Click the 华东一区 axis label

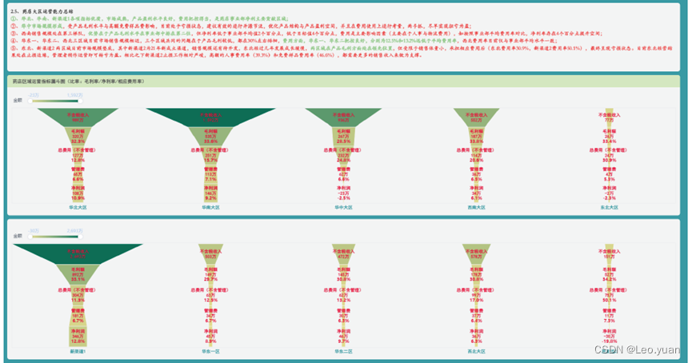pyautogui.click(x=210, y=352)
